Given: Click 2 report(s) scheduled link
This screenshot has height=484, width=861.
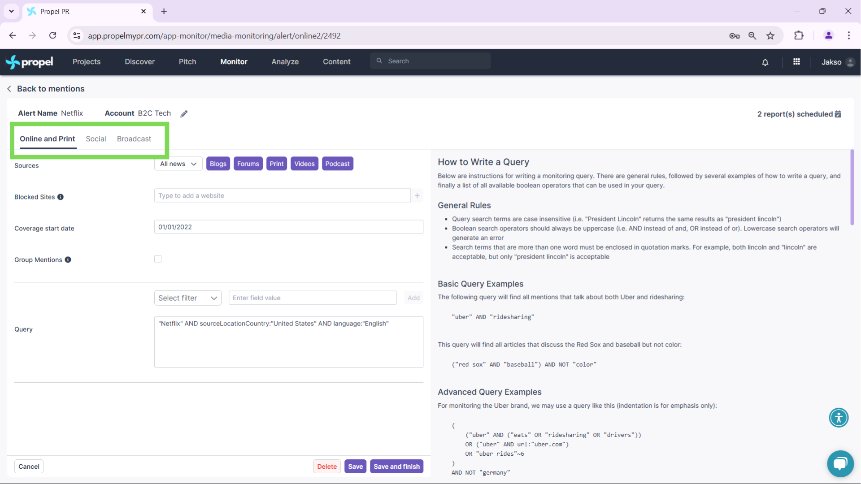Looking at the screenshot, I should 795,114.
